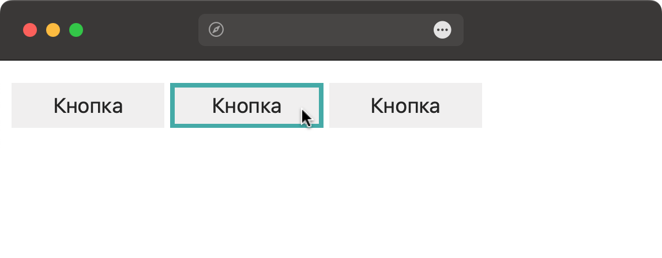Viewport: 662px width, 258px height.
Task: Open site information via the compass icon
Action: (216, 30)
